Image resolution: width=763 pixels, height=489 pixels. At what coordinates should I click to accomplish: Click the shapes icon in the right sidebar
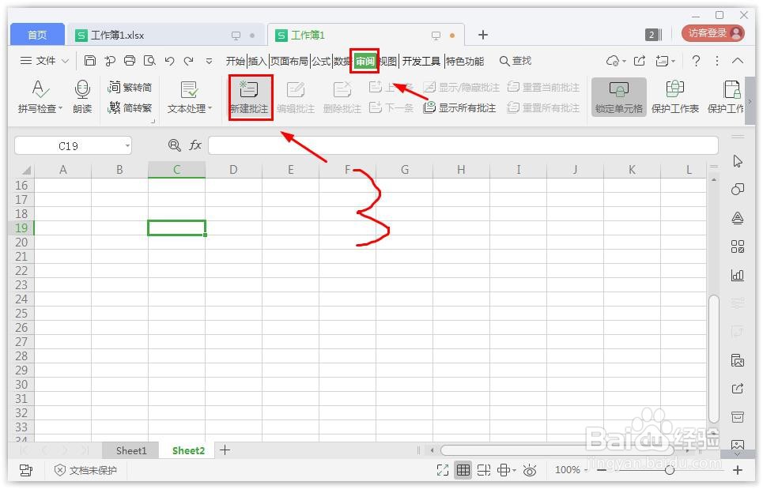tap(738, 189)
